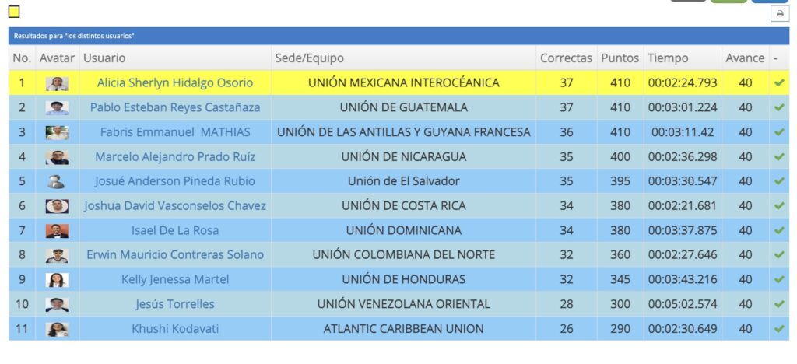
Task: Click Josué Anderson Pineda Rubio's avatar icon
Action: (x=57, y=181)
